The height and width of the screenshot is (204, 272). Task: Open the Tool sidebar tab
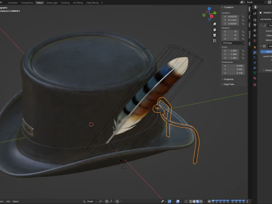(x=249, y=17)
